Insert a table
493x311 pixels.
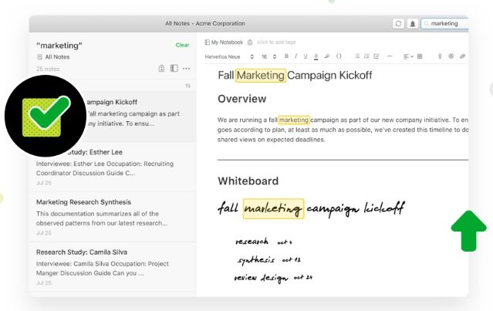pos(420,56)
